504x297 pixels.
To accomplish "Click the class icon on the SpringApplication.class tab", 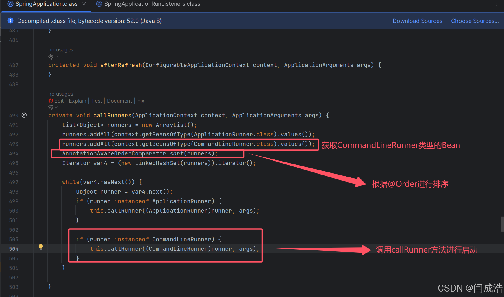I will (x=10, y=4).
